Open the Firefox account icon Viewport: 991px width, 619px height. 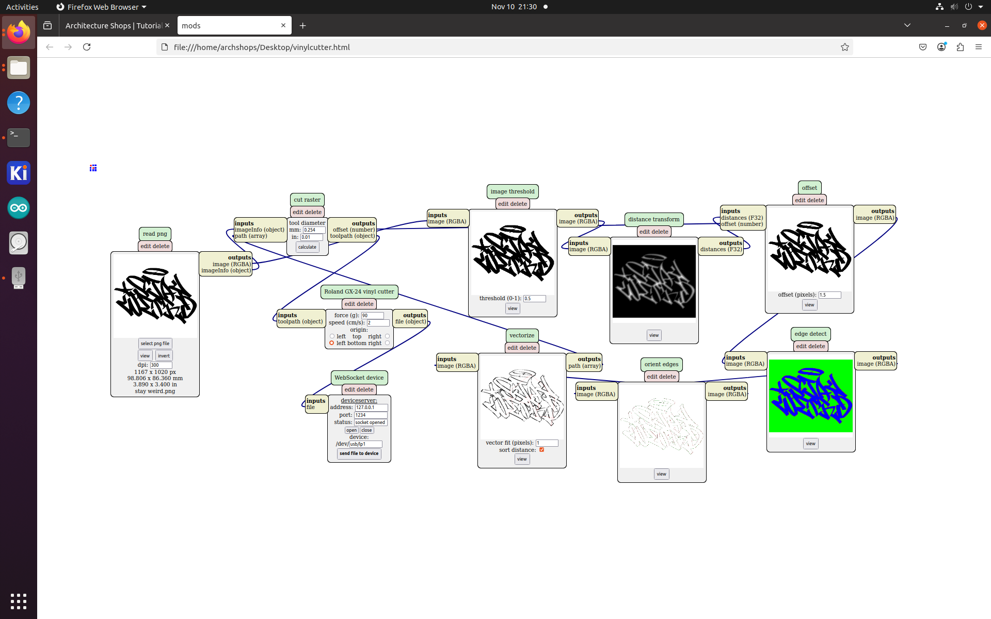point(941,47)
